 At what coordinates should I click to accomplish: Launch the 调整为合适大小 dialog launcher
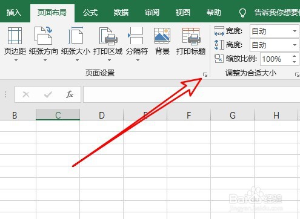[x=297, y=75]
